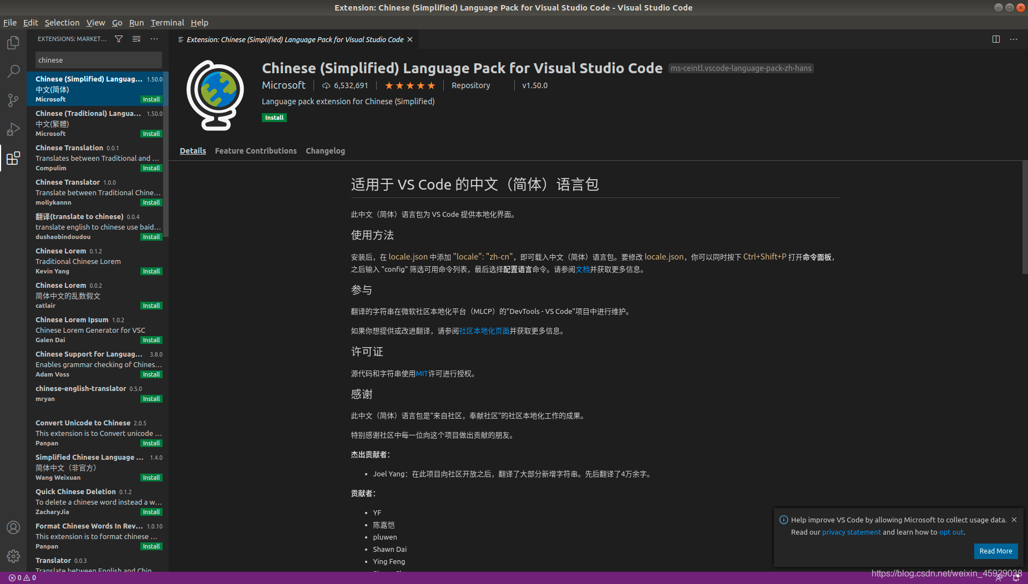Install Convert Unicode to Chinese
This screenshot has width=1028, height=584.
coord(151,444)
